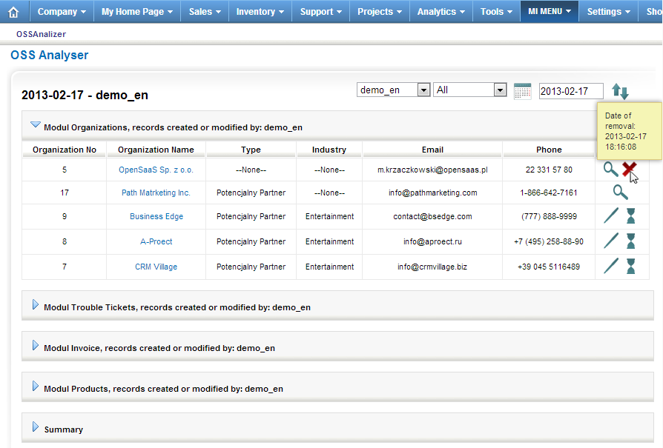663x448 pixels.
Task: Click pencil edit icon for A-Proect
Action: [x=611, y=241]
